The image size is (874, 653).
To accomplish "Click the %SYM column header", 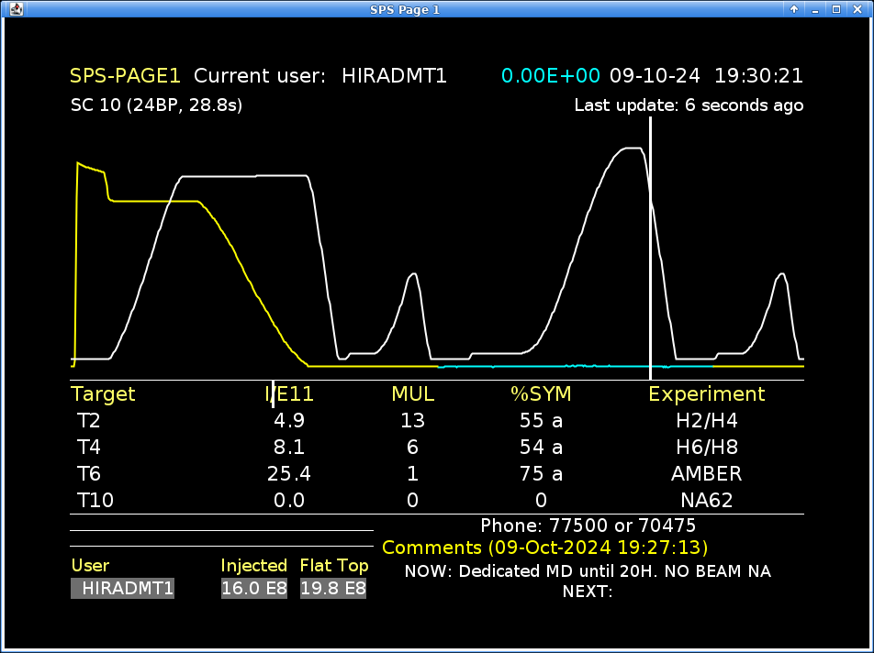I will [541, 394].
